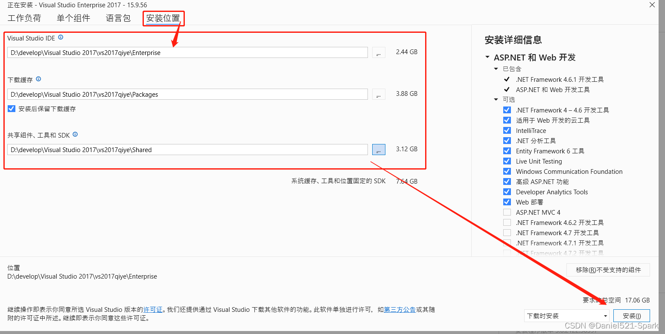Viewport: 665px width, 334px height.
Task: Edit the 下载缓存 Packages path field
Action: pyautogui.click(x=187, y=94)
